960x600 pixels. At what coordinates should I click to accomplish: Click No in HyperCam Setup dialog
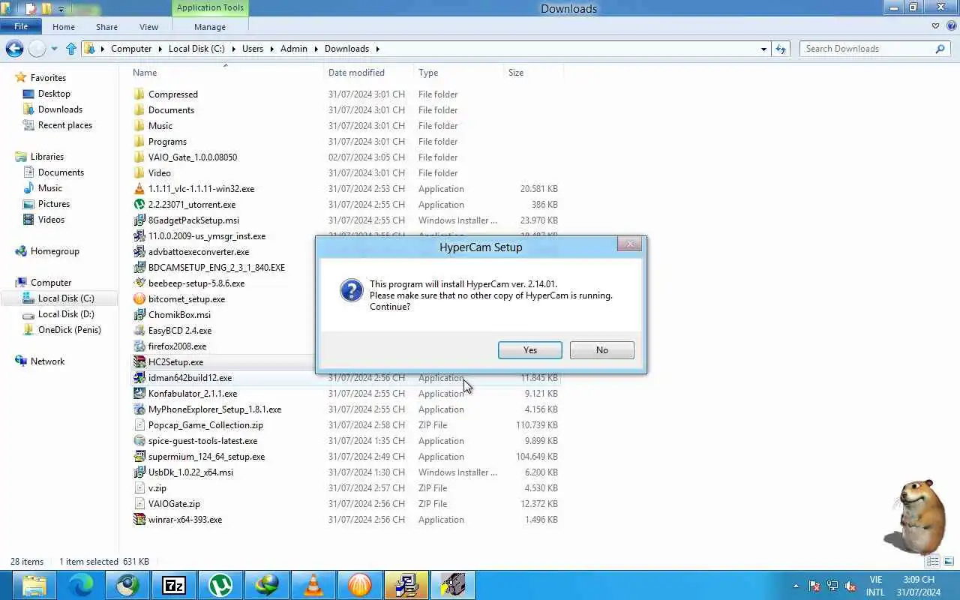click(x=601, y=350)
